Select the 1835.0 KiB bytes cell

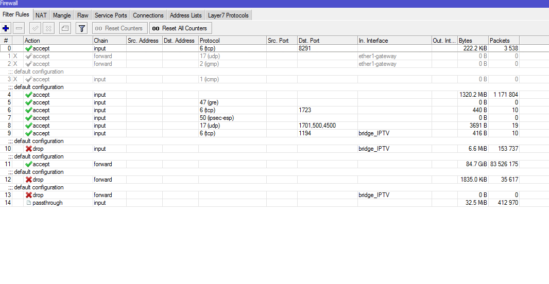coord(473,180)
